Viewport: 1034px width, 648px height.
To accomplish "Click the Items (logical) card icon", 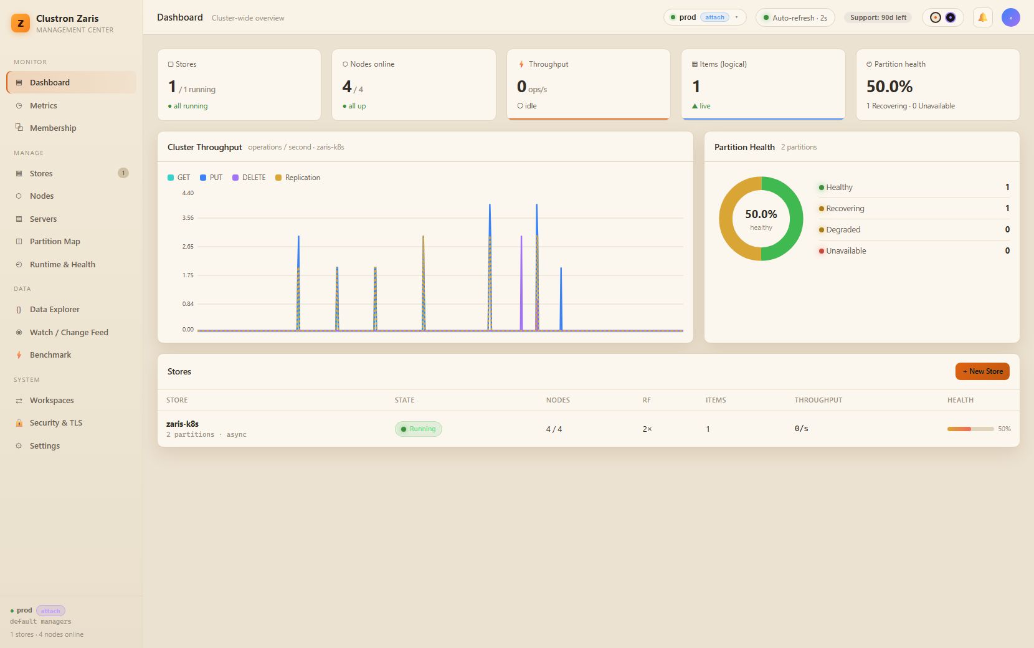I will (695, 64).
